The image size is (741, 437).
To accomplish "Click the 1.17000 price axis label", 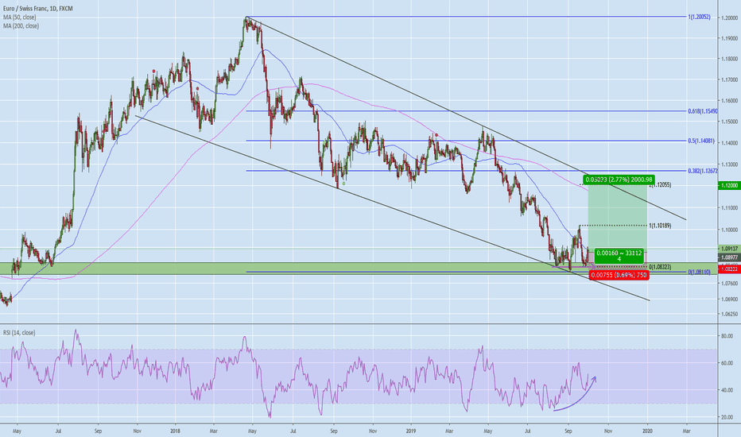I will pyautogui.click(x=730, y=79).
